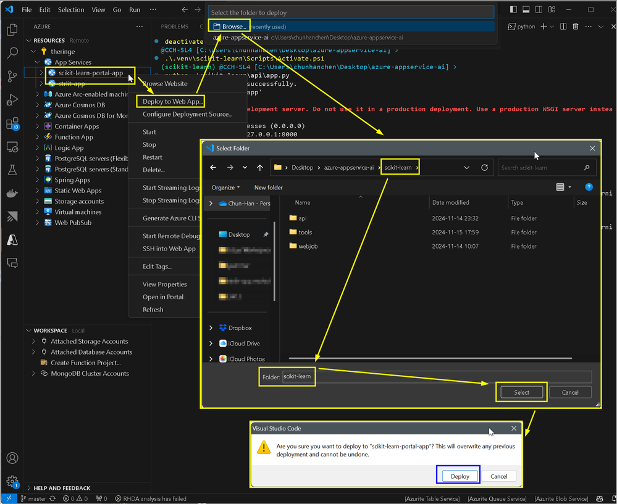Collapse the RESOURCES section

tap(29, 41)
